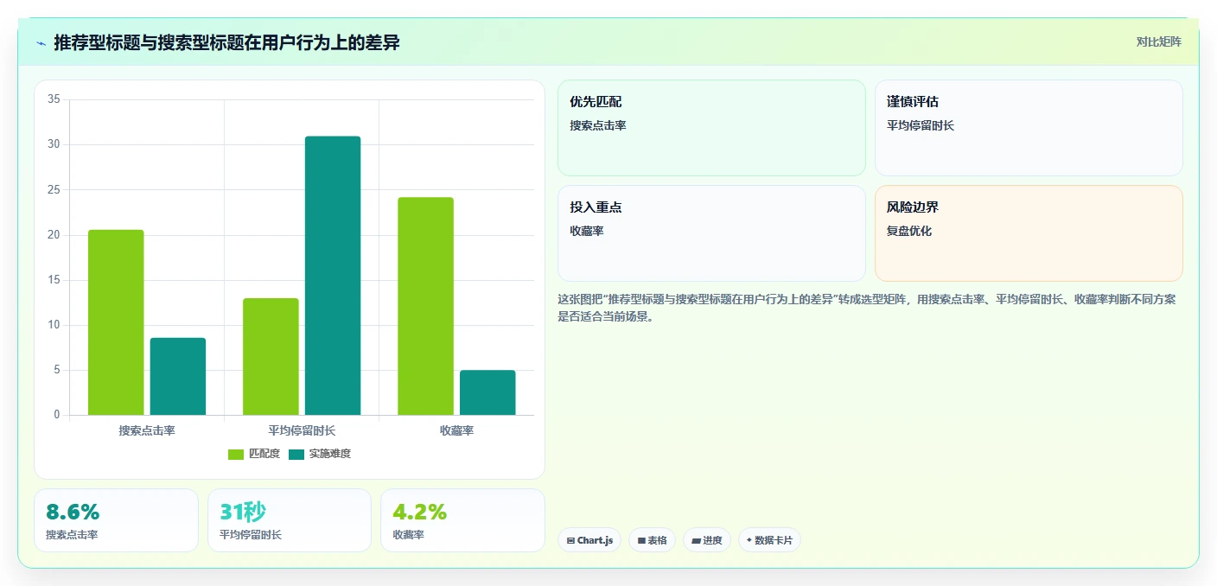Click the description paragraph starting with 这张图把

coord(867,308)
